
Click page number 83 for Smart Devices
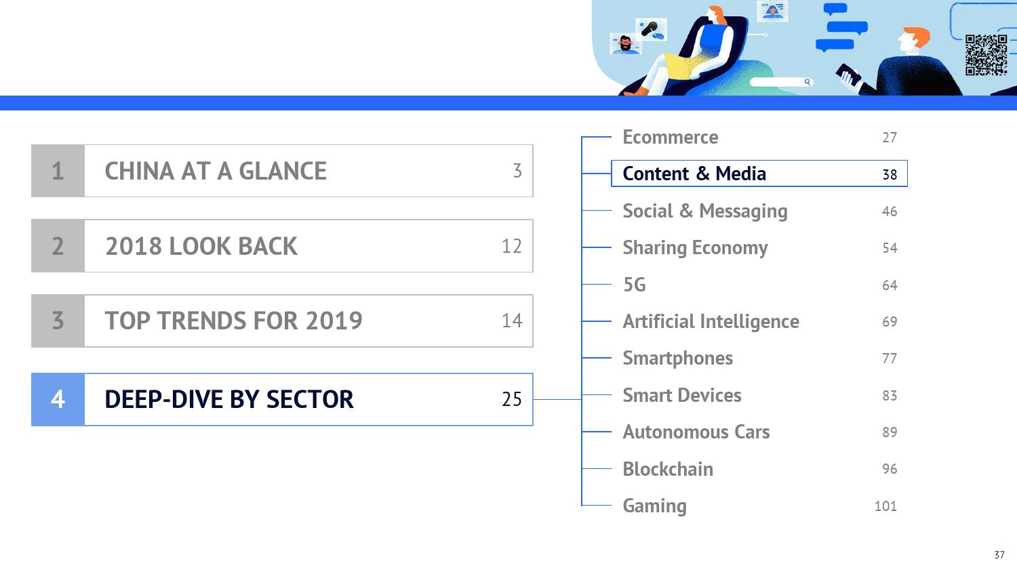[890, 396]
